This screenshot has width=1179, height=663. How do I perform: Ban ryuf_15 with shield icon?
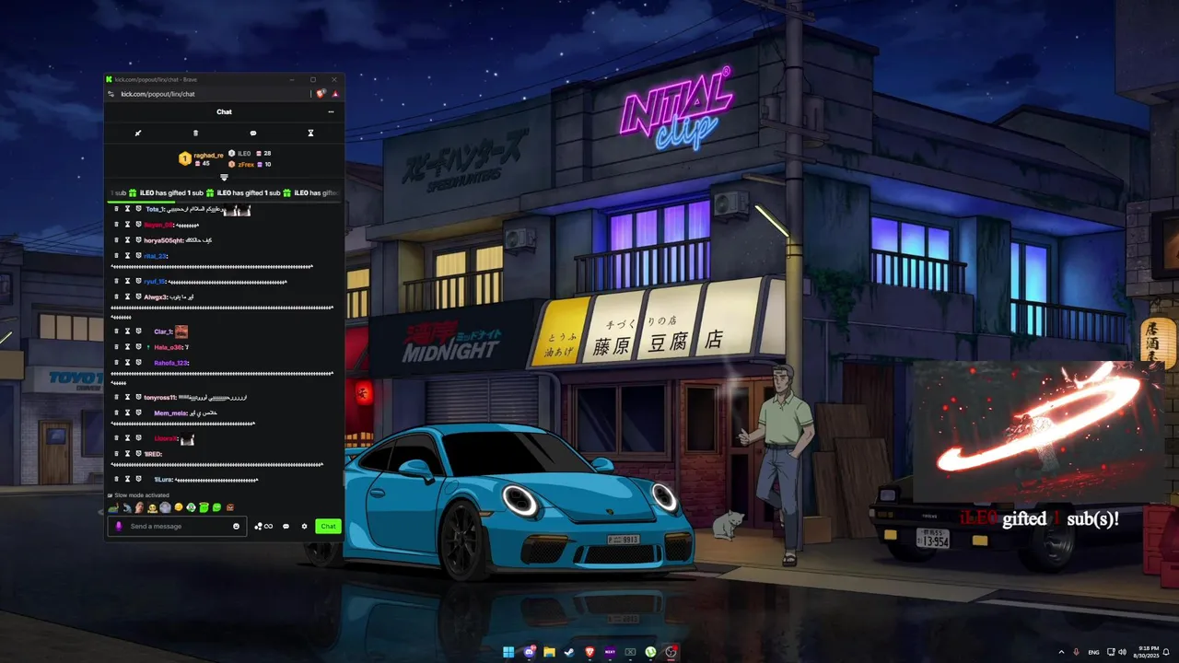pos(138,281)
